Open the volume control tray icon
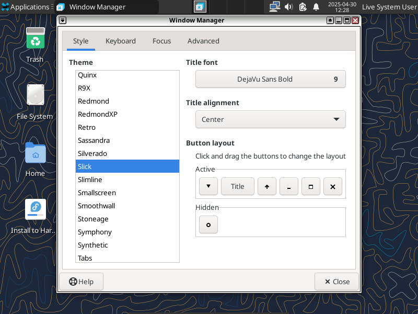This screenshot has width=418, height=314. [289, 7]
